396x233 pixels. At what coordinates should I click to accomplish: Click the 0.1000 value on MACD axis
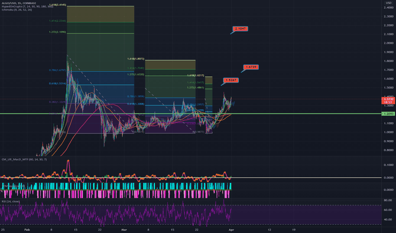389,165
